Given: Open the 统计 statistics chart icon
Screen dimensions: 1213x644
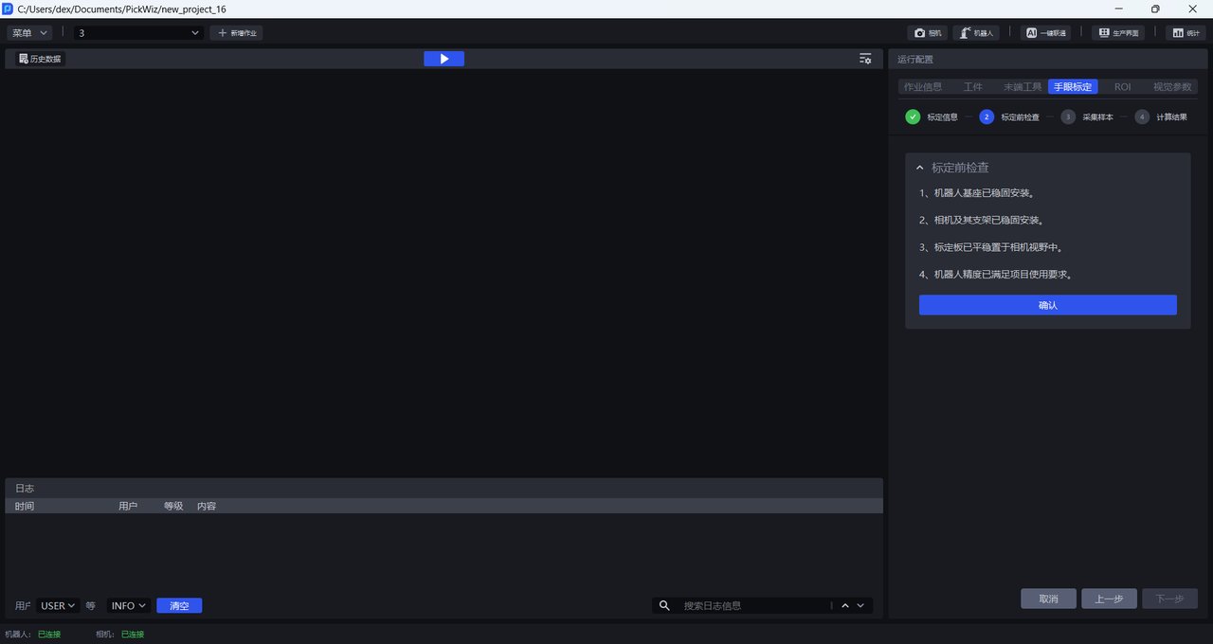Looking at the screenshot, I should tap(1184, 33).
